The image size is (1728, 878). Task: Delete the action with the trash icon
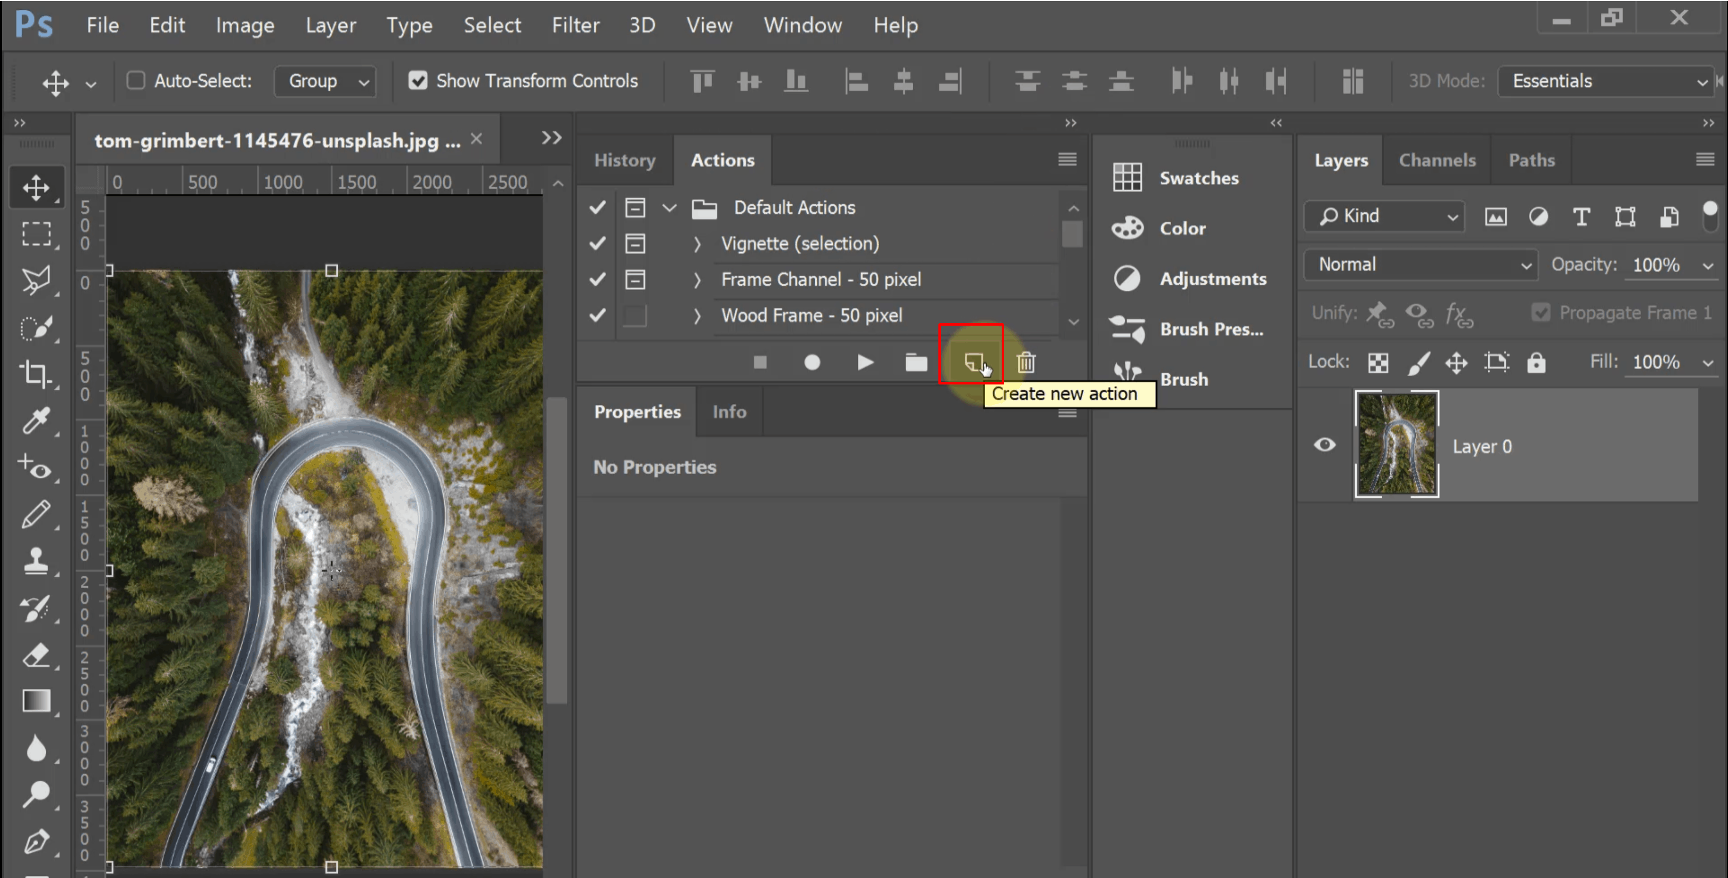point(1026,363)
